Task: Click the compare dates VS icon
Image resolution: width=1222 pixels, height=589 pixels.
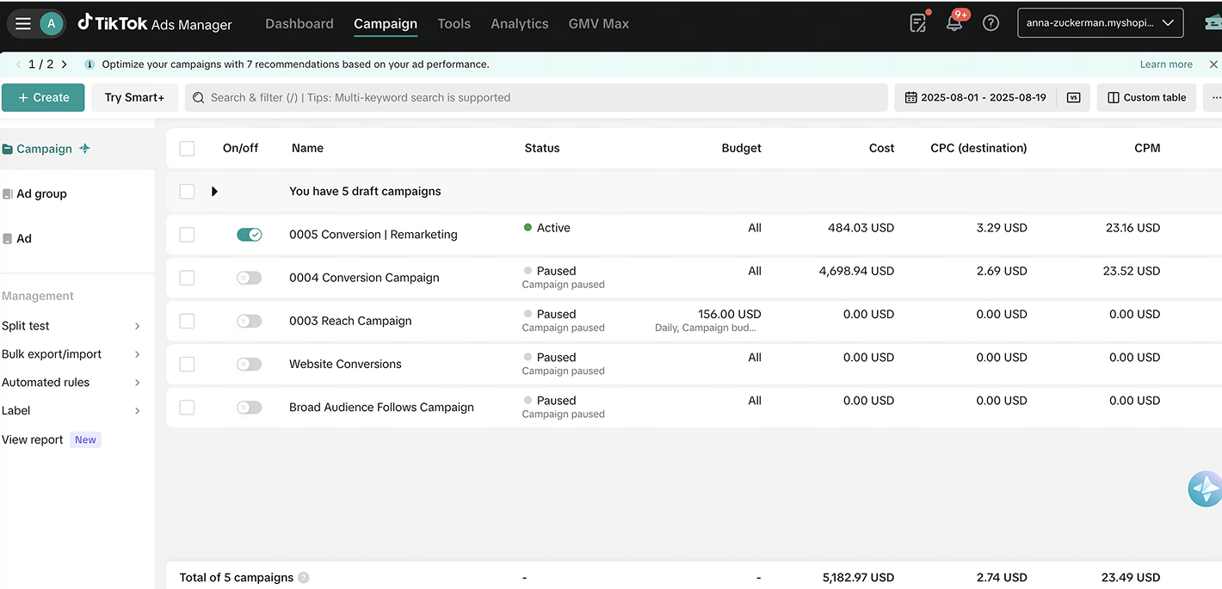Action: 1073,97
